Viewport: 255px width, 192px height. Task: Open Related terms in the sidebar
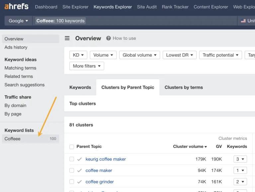pos(19,76)
